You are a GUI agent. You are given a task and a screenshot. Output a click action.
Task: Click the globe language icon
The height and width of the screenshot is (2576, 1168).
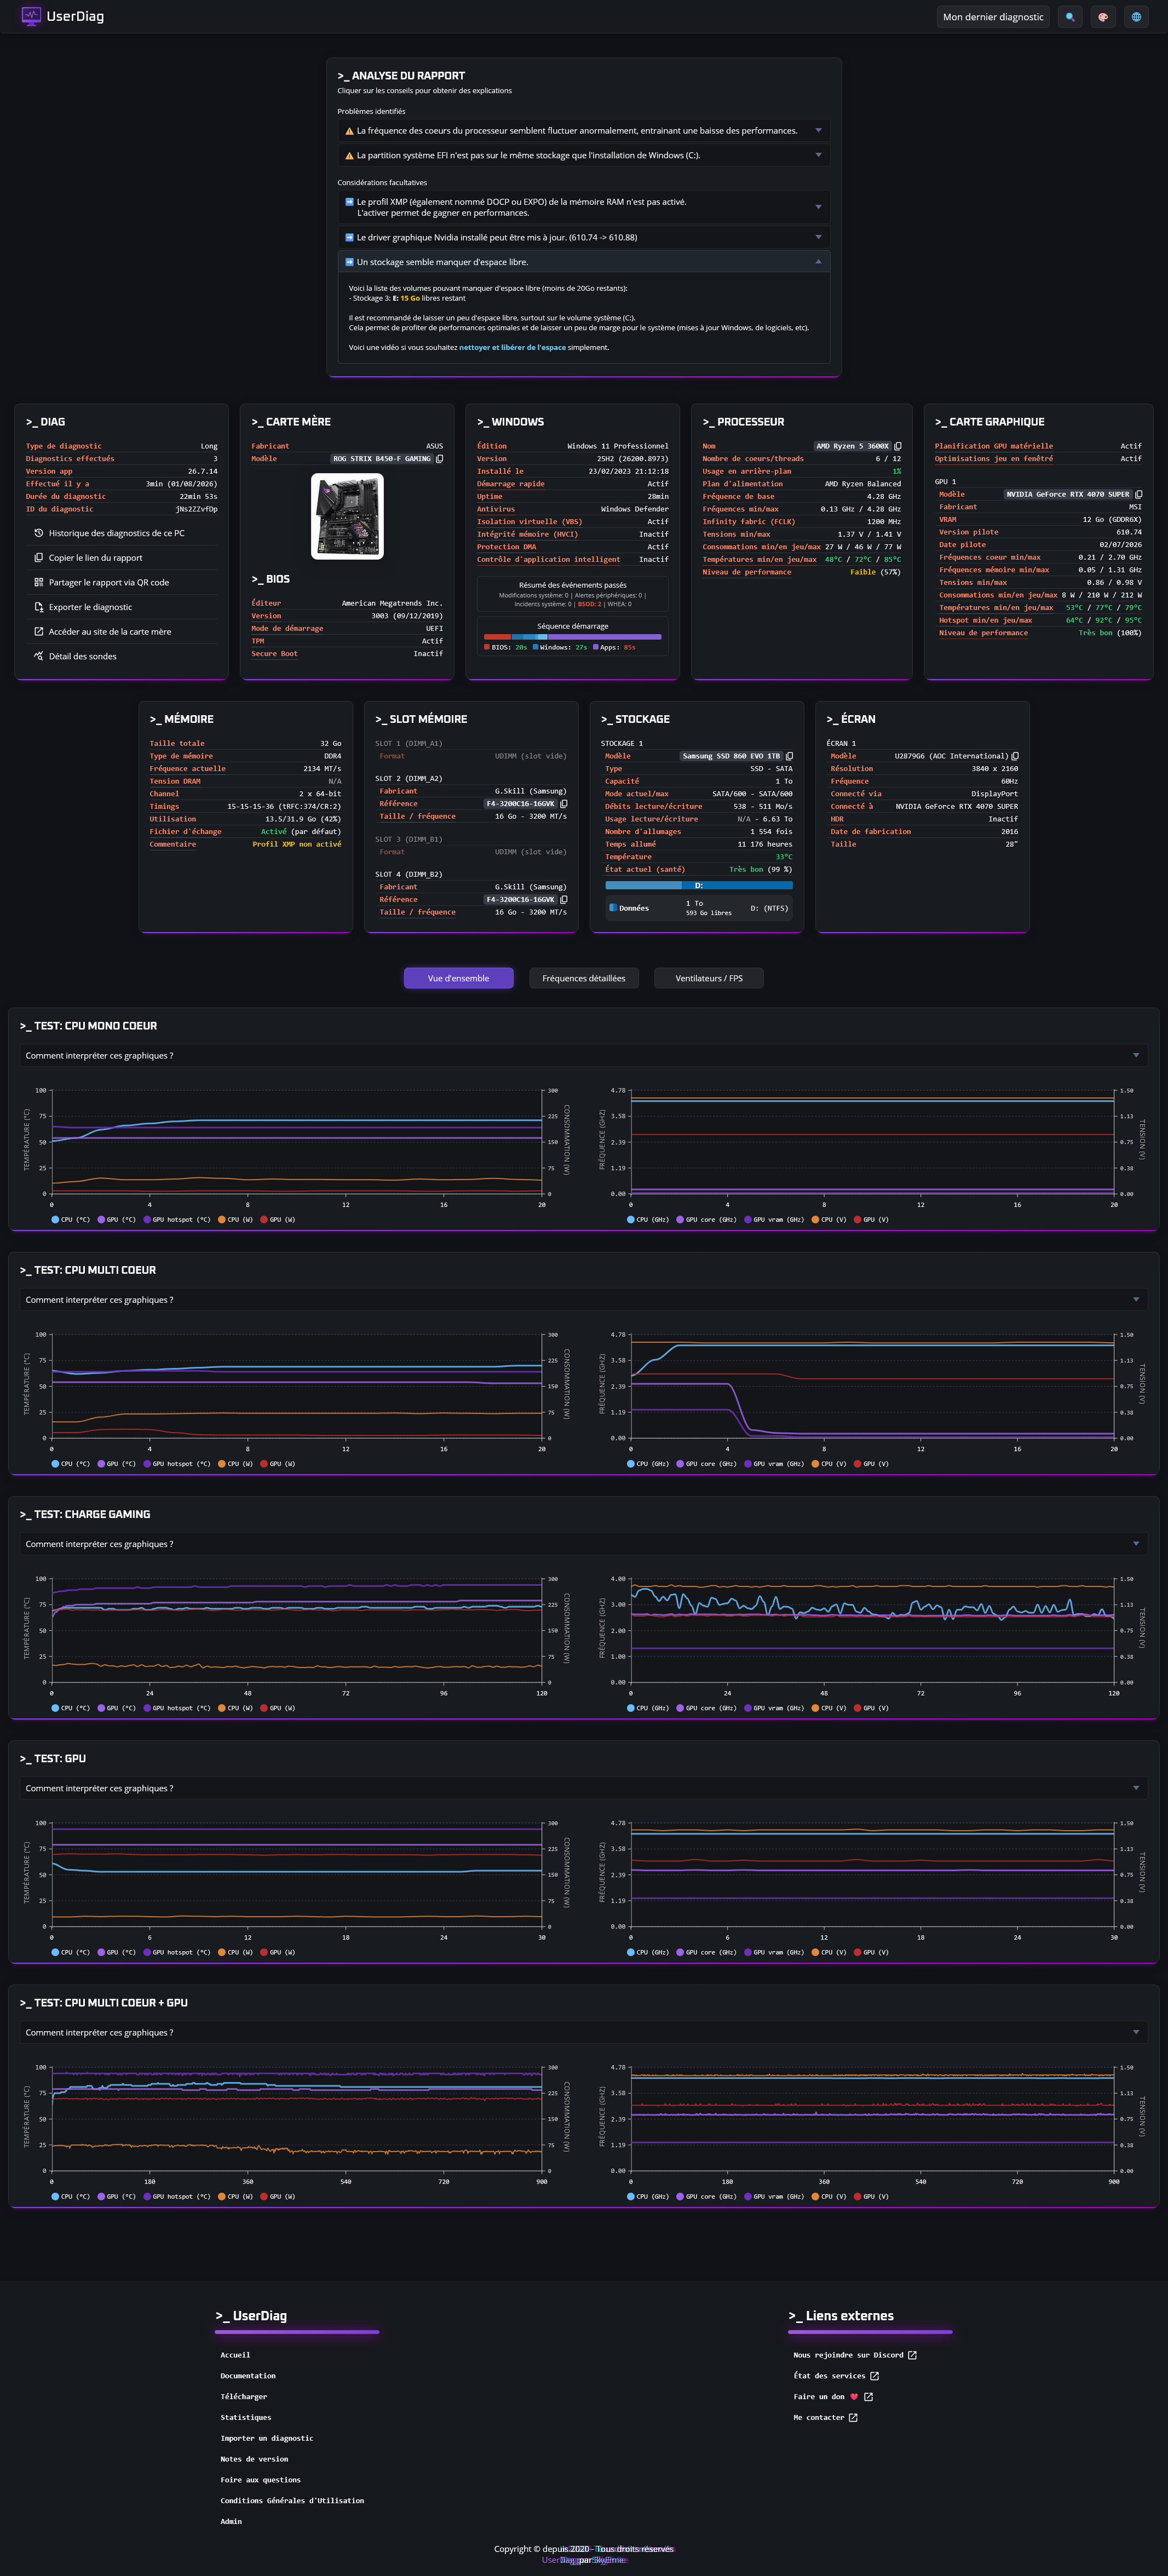click(1136, 17)
